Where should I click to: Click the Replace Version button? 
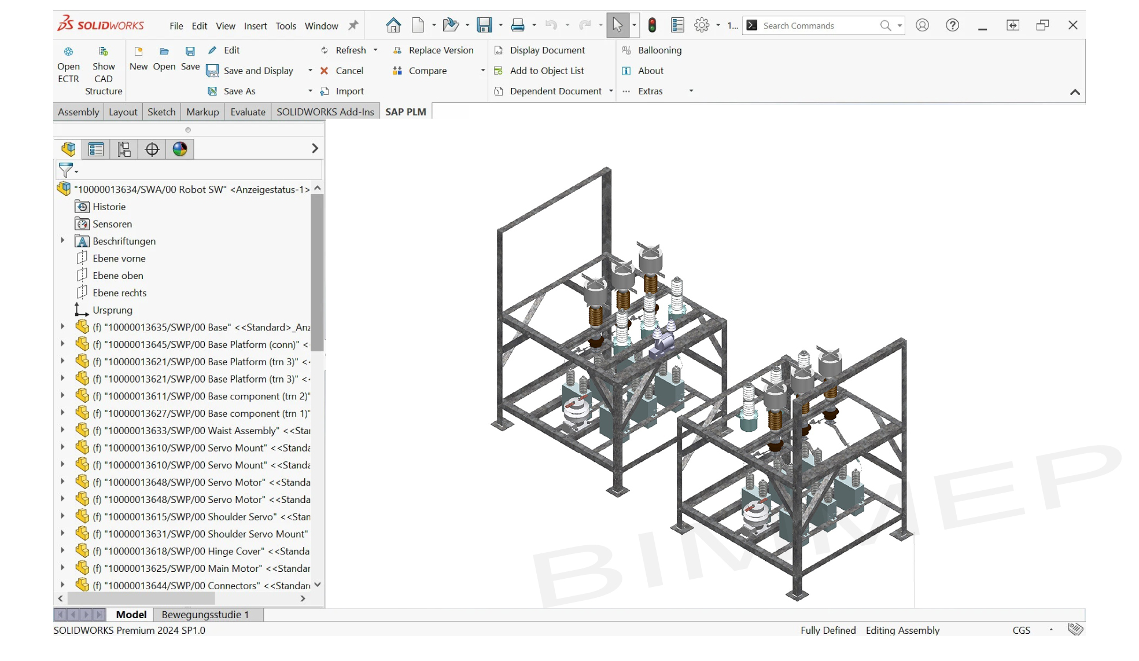coord(440,50)
